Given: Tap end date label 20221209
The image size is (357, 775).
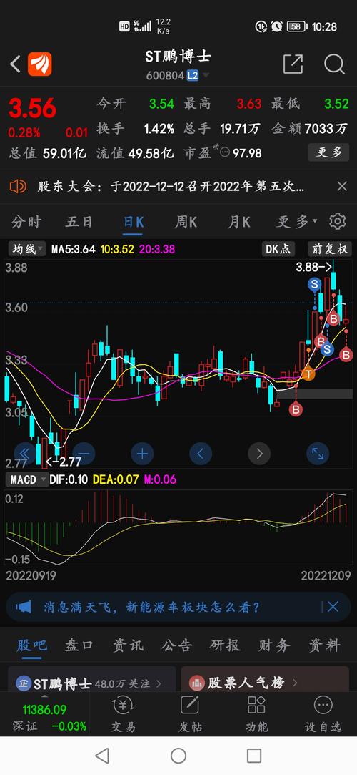Looking at the screenshot, I should [x=326, y=576].
